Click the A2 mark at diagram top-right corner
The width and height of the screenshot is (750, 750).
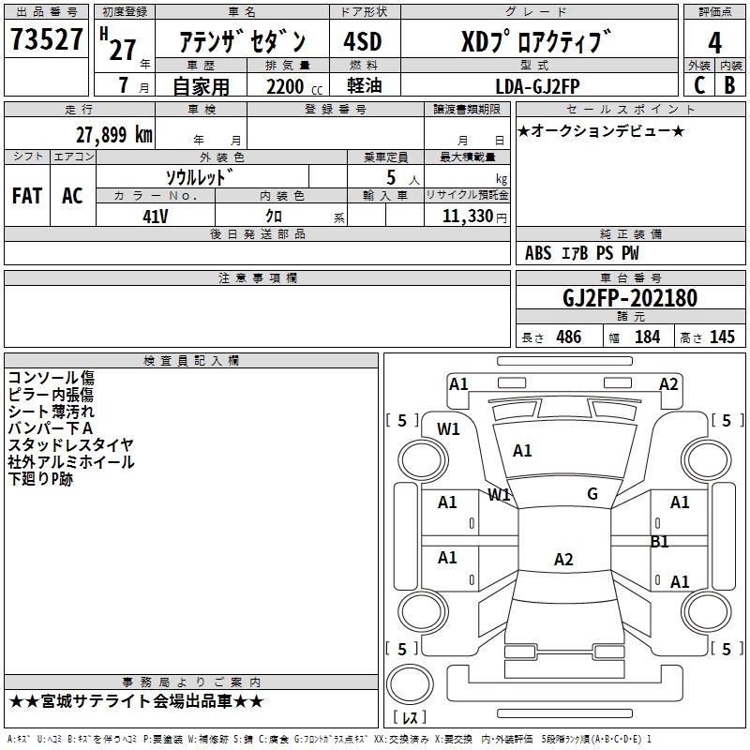pos(668,384)
